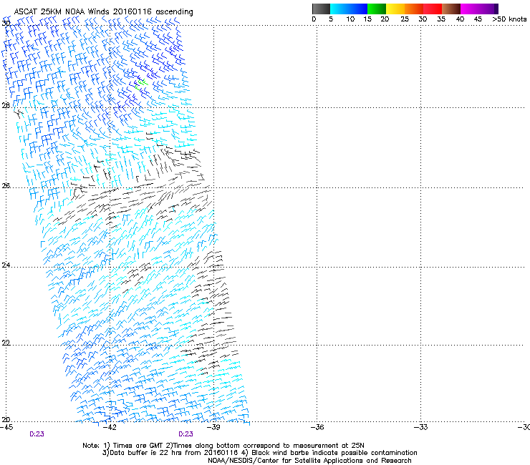This screenshot has height=465, width=530.
Task: Click the legend value '10'
Action: pos(350,19)
